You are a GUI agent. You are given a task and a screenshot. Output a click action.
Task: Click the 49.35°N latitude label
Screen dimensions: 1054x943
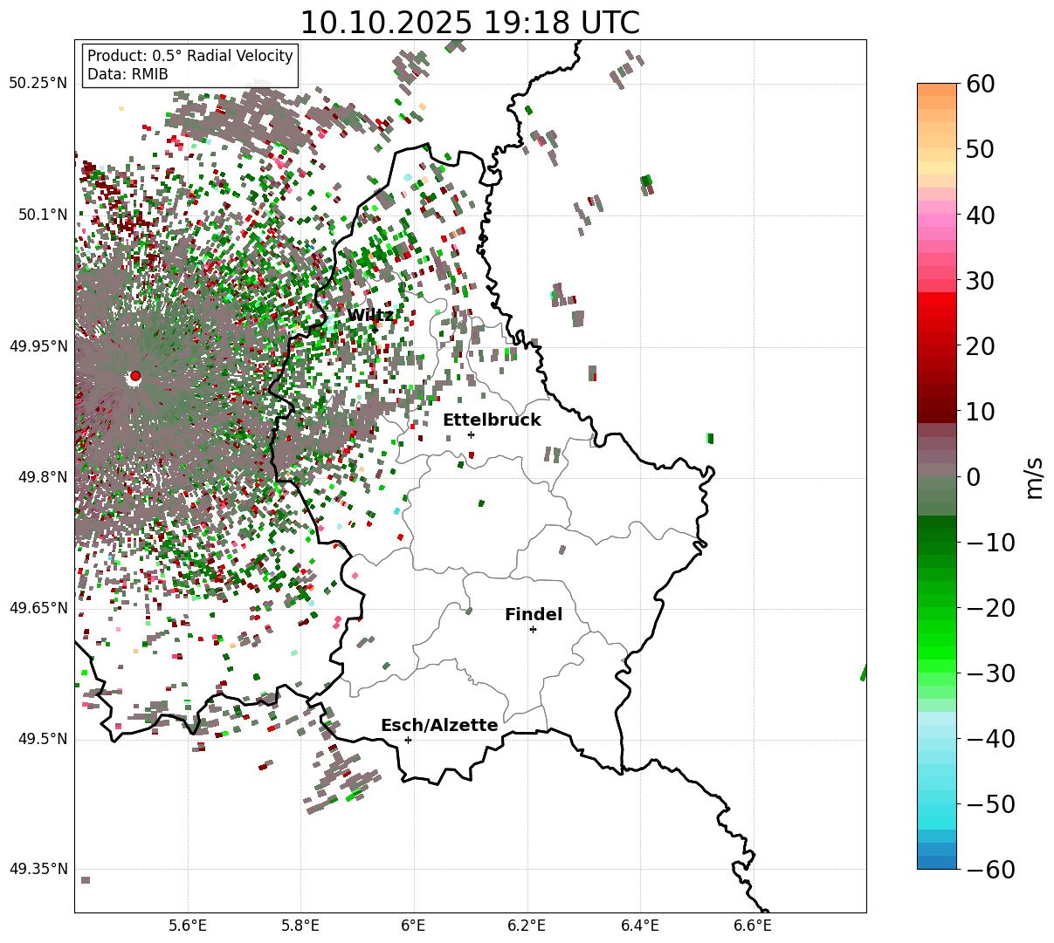coord(38,869)
